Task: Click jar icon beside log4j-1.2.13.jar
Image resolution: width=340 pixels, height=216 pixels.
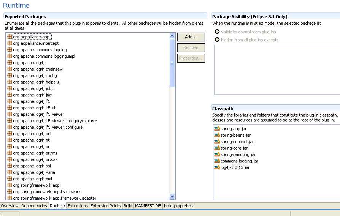Action: tap(217, 167)
